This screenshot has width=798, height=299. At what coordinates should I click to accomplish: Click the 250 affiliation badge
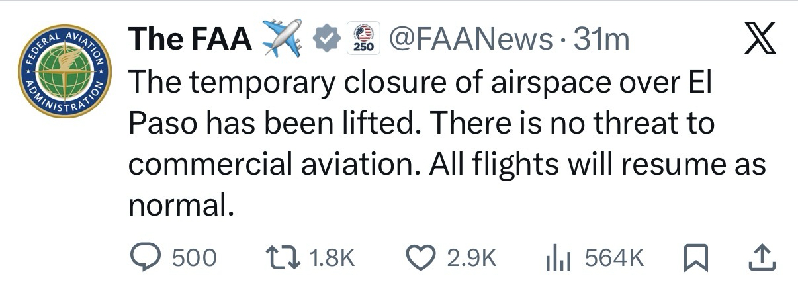coord(361,38)
